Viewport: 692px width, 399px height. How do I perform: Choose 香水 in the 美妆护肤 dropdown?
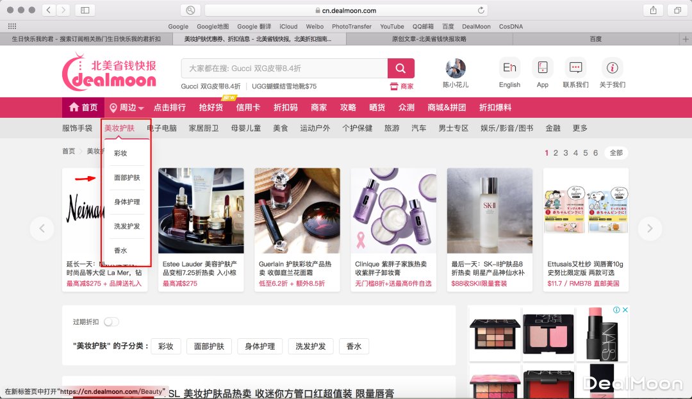(x=120, y=250)
